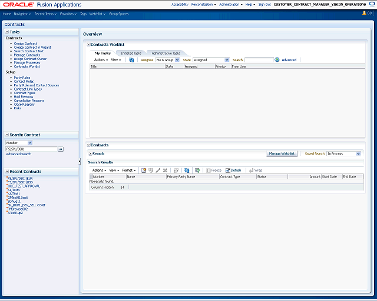Switch to the Administrative Tasks tab
This screenshot has height=301, width=377.
click(166, 53)
